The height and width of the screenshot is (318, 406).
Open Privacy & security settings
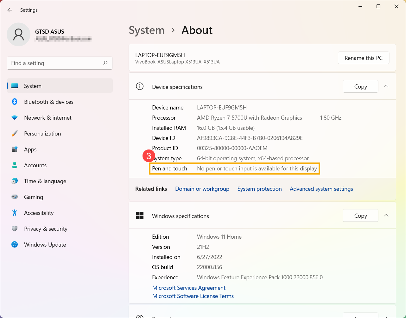point(60,229)
